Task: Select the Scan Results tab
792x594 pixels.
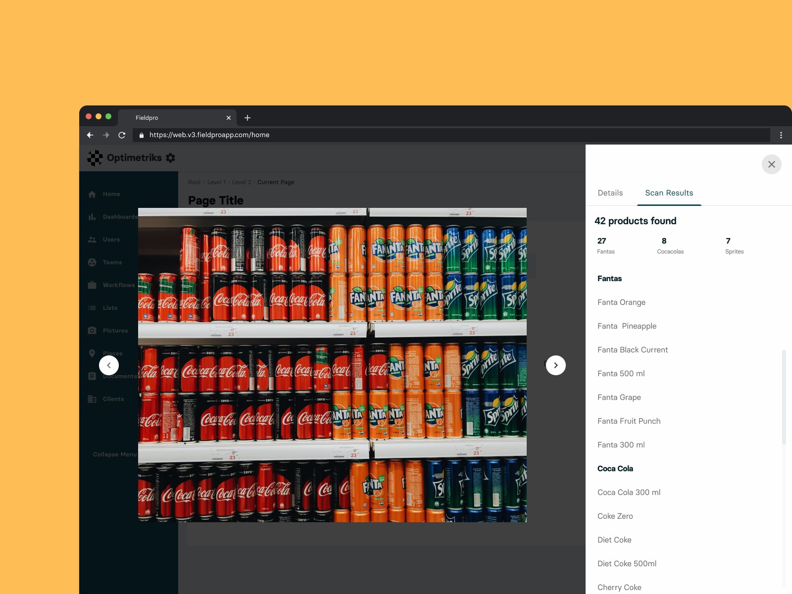Action: point(669,193)
